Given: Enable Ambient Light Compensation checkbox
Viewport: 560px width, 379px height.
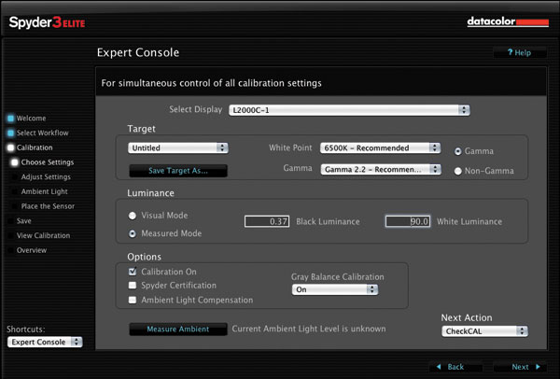Looking at the screenshot, I should click(133, 300).
